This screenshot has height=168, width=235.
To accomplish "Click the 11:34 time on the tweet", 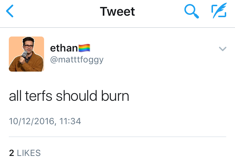I will pyautogui.click(x=70, y=121).
